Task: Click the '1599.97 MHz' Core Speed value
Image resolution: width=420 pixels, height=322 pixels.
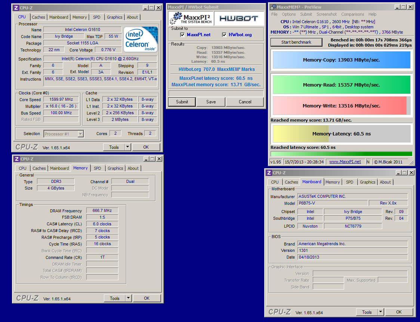Action: tap(61, 99)
